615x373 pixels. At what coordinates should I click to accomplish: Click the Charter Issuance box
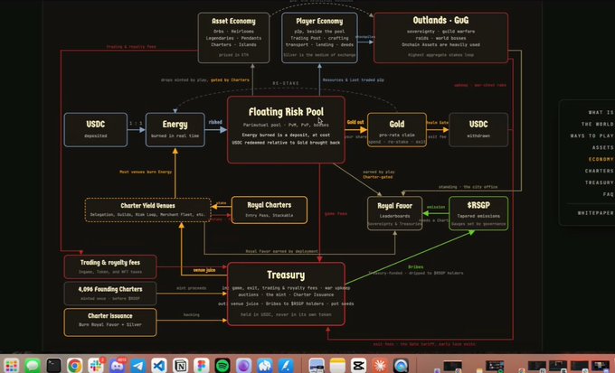tap(110, 322)
